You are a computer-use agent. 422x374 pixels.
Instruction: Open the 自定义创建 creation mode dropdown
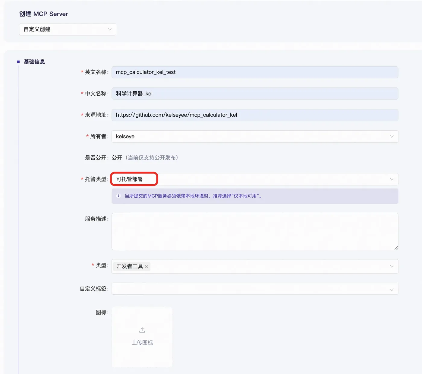(68, 29)
